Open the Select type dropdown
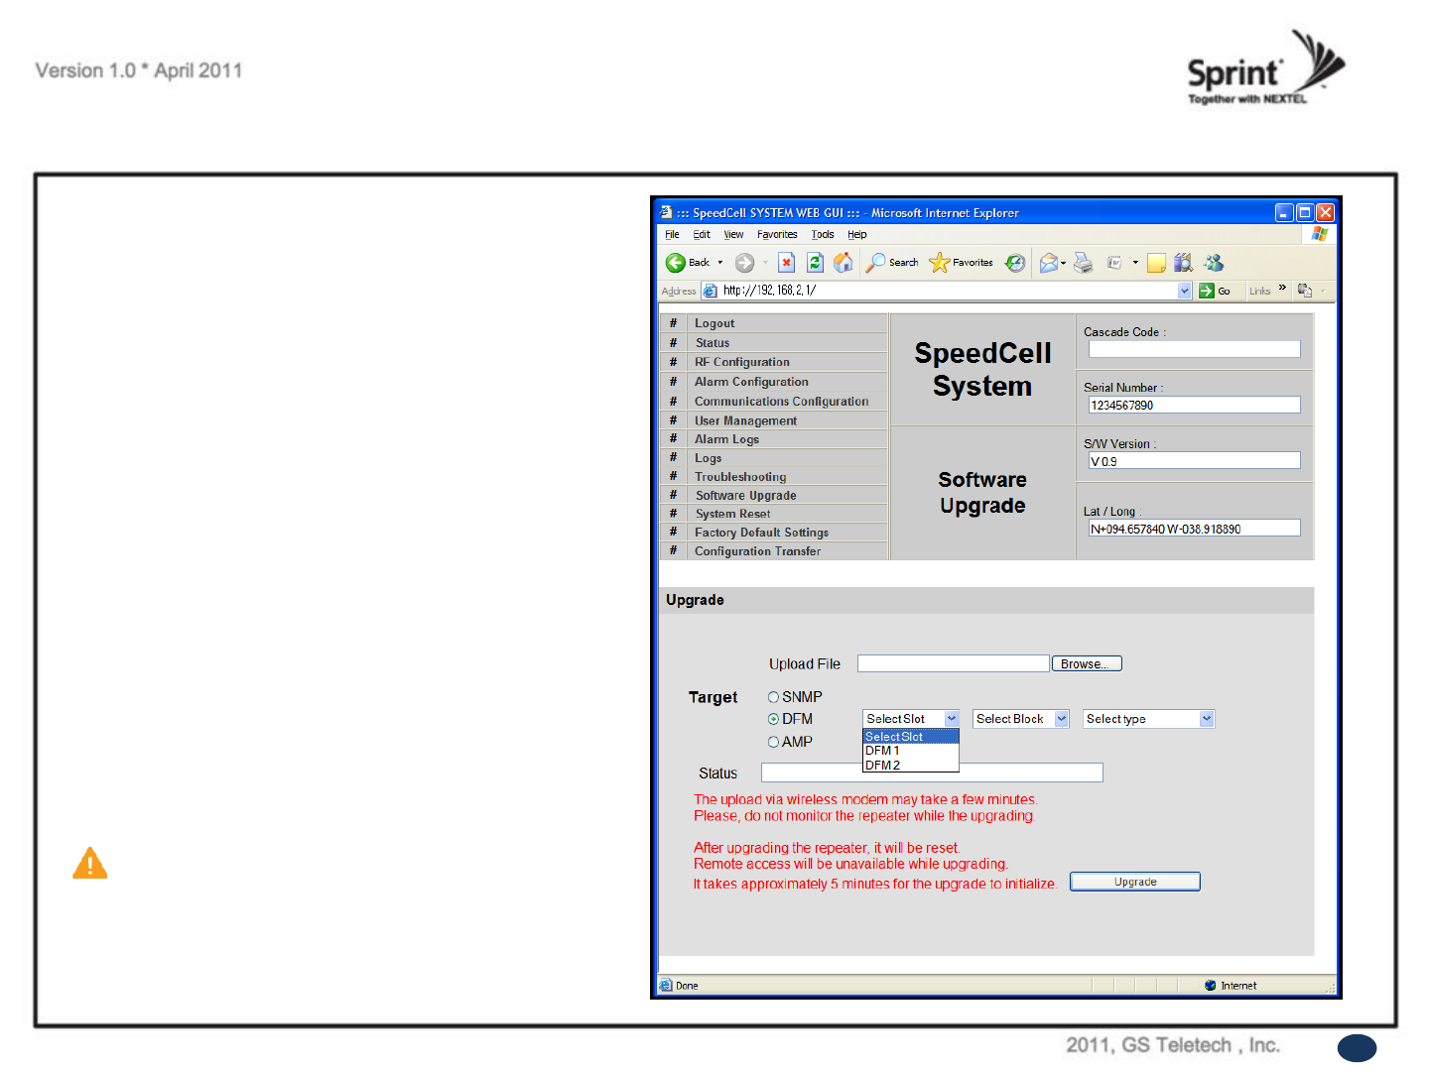The image size is (1429, 1071). pos(1149,719)
